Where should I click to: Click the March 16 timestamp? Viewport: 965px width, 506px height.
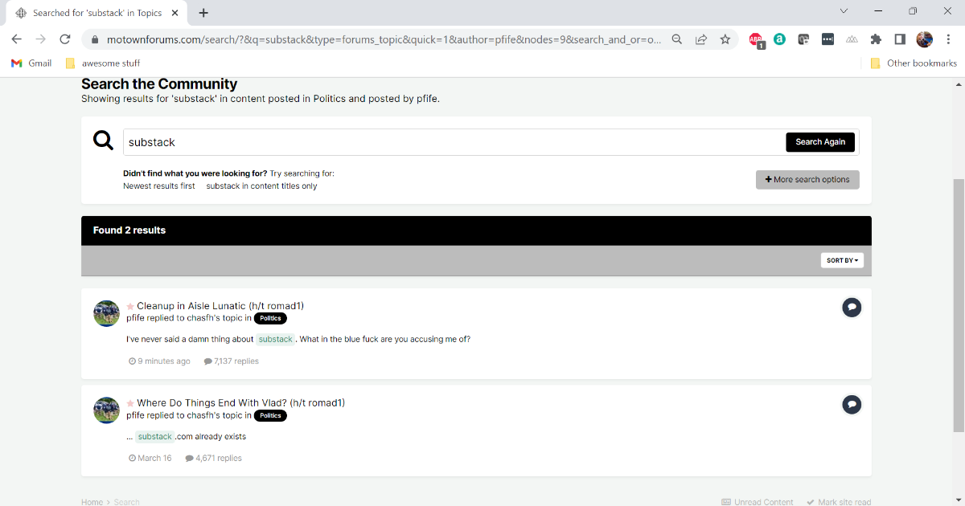pyautogui.click(x=150, y=459)
